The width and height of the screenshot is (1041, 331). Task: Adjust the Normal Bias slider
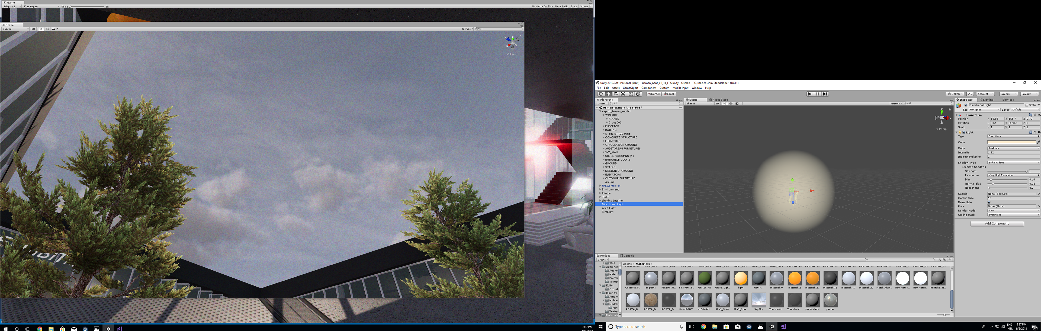[1007, 184]
